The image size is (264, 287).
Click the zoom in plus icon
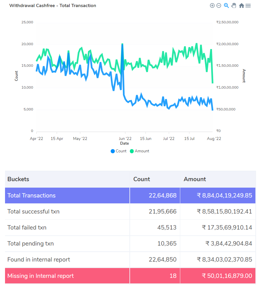(x=212, y=6)
